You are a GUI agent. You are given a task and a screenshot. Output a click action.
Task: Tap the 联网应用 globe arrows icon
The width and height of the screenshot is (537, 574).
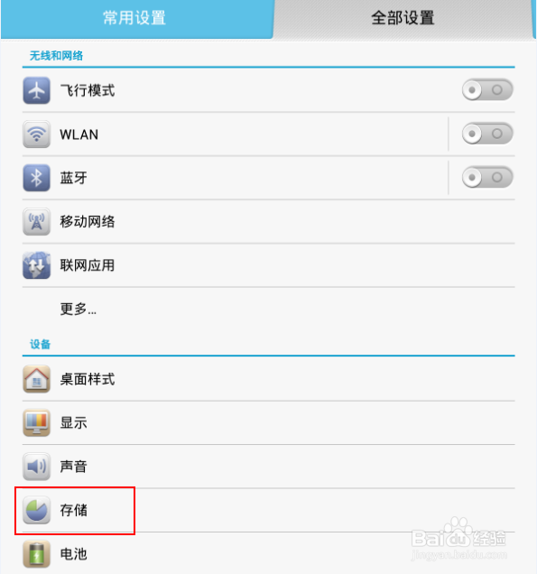(x=36, y=265)
